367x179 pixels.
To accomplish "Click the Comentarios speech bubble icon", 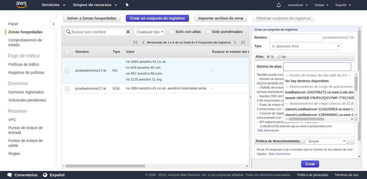I will (x=10, y=175).
